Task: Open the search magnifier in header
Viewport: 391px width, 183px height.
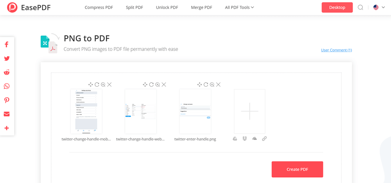Action: click(361, 7)
